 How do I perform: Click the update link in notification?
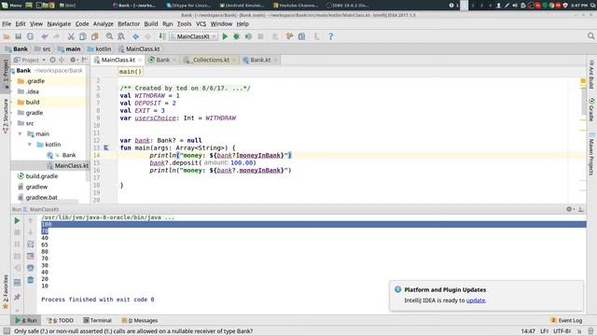[476, 301]
